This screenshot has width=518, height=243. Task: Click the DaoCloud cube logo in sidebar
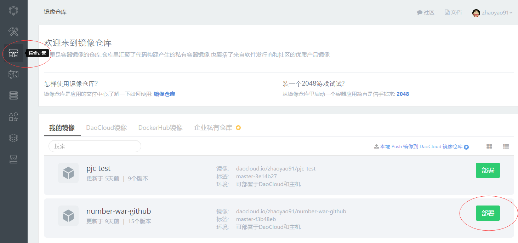[x=13, y=11]
